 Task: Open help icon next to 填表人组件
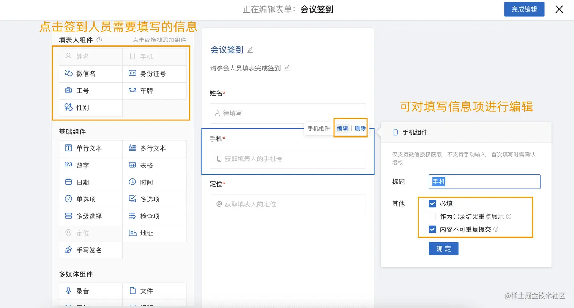[x=99, y=40]
